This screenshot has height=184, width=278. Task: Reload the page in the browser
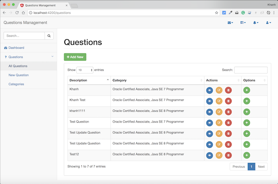tap(17, 13)
